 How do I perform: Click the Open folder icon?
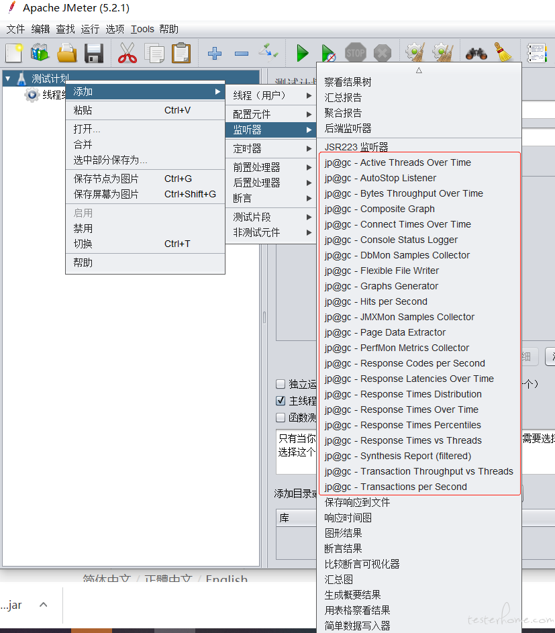tap(67, 53)
